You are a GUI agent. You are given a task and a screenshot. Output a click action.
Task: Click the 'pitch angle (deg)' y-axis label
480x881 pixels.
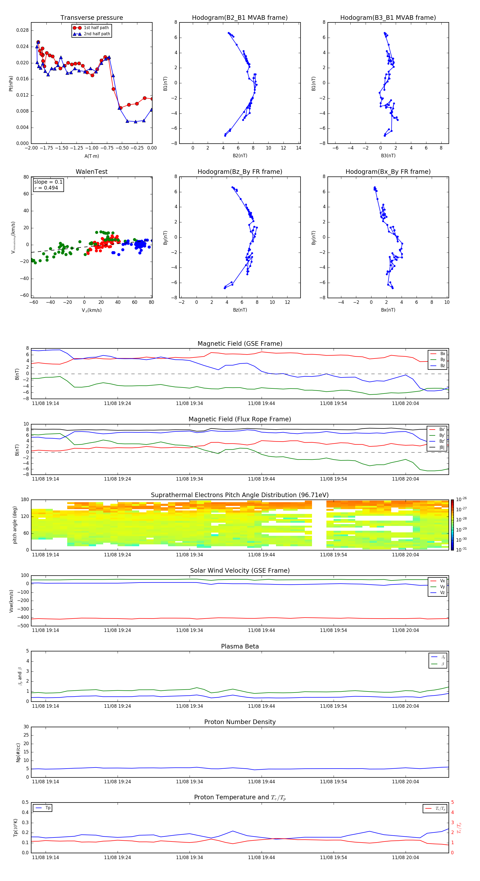pos(15,525)
